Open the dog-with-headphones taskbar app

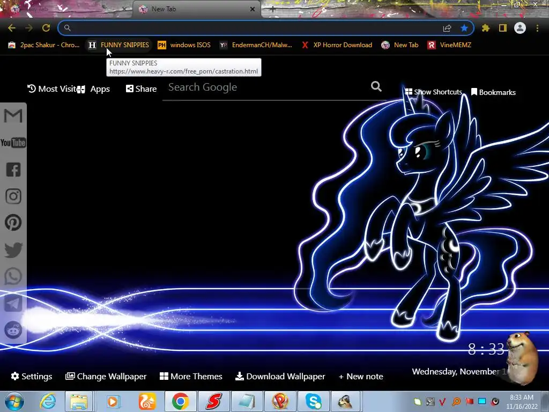[346, 401]
